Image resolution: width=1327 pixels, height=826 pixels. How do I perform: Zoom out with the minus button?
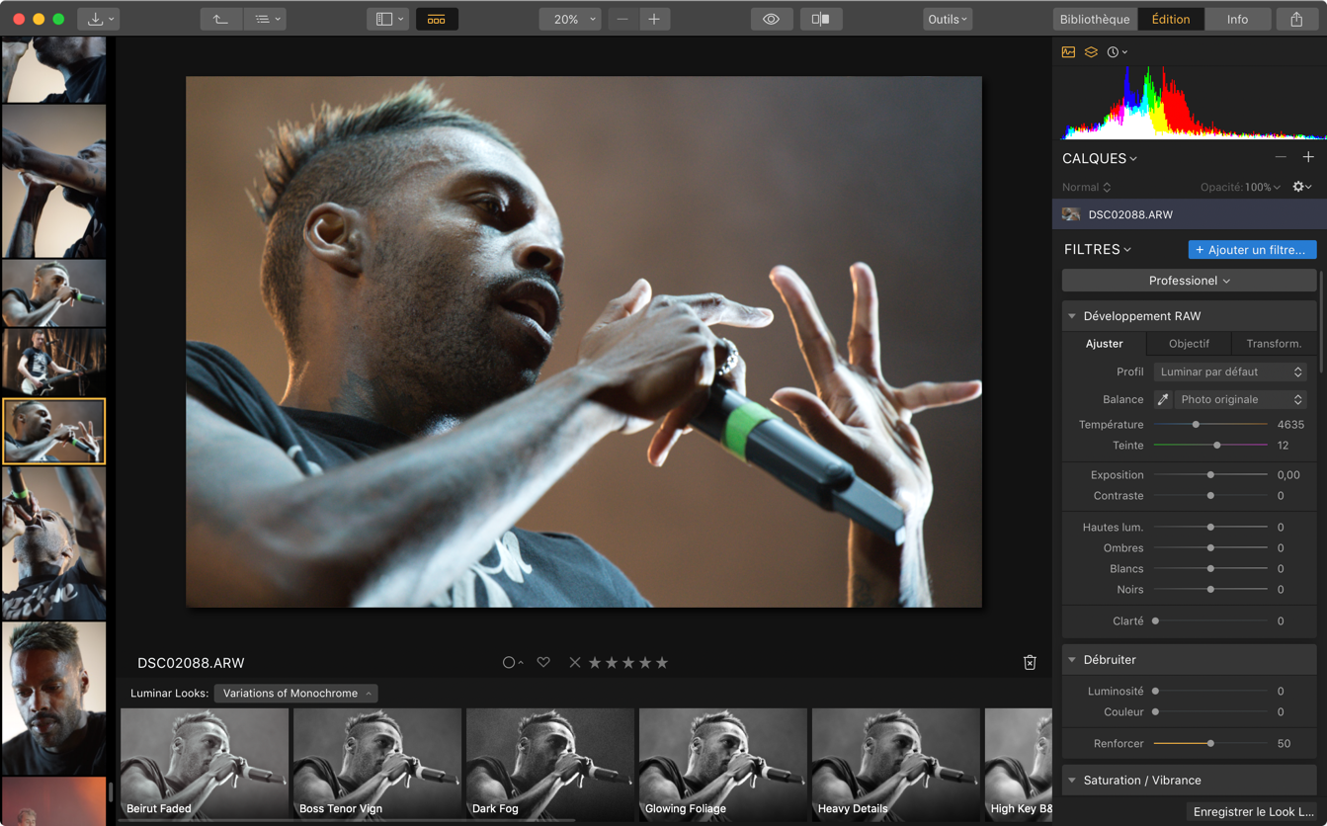click(x=622, y=19)
